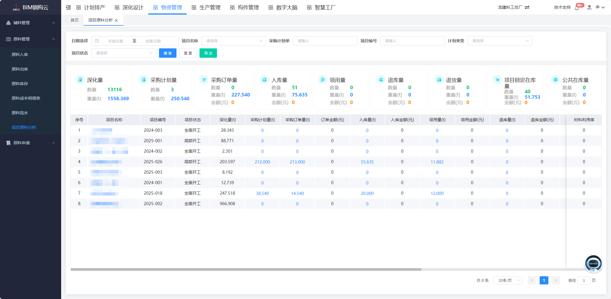Switch to the 首页 tab

point(75,20)
